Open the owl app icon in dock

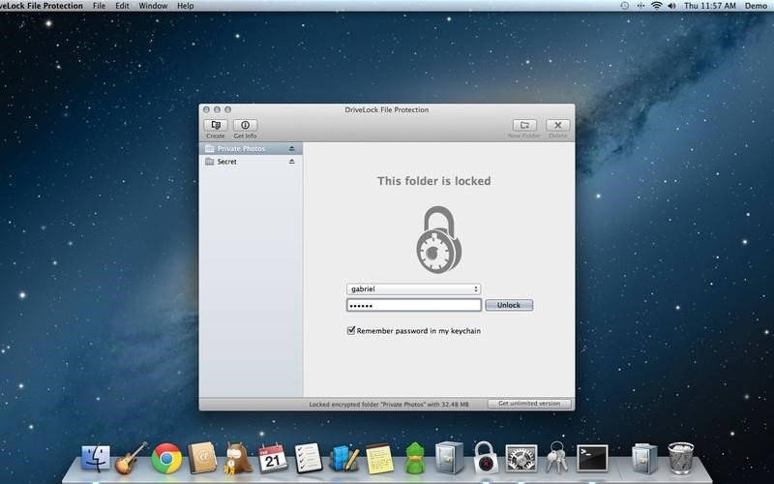click(x=238, y=458)
